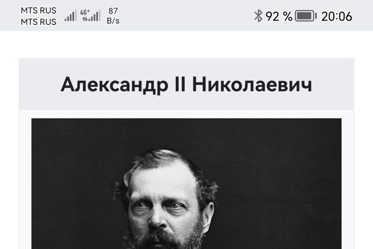Tap the 92 % battery percentage text
The width and height of the screenshot is (373, 249).
pyautogui.click(x=279, y=17)
